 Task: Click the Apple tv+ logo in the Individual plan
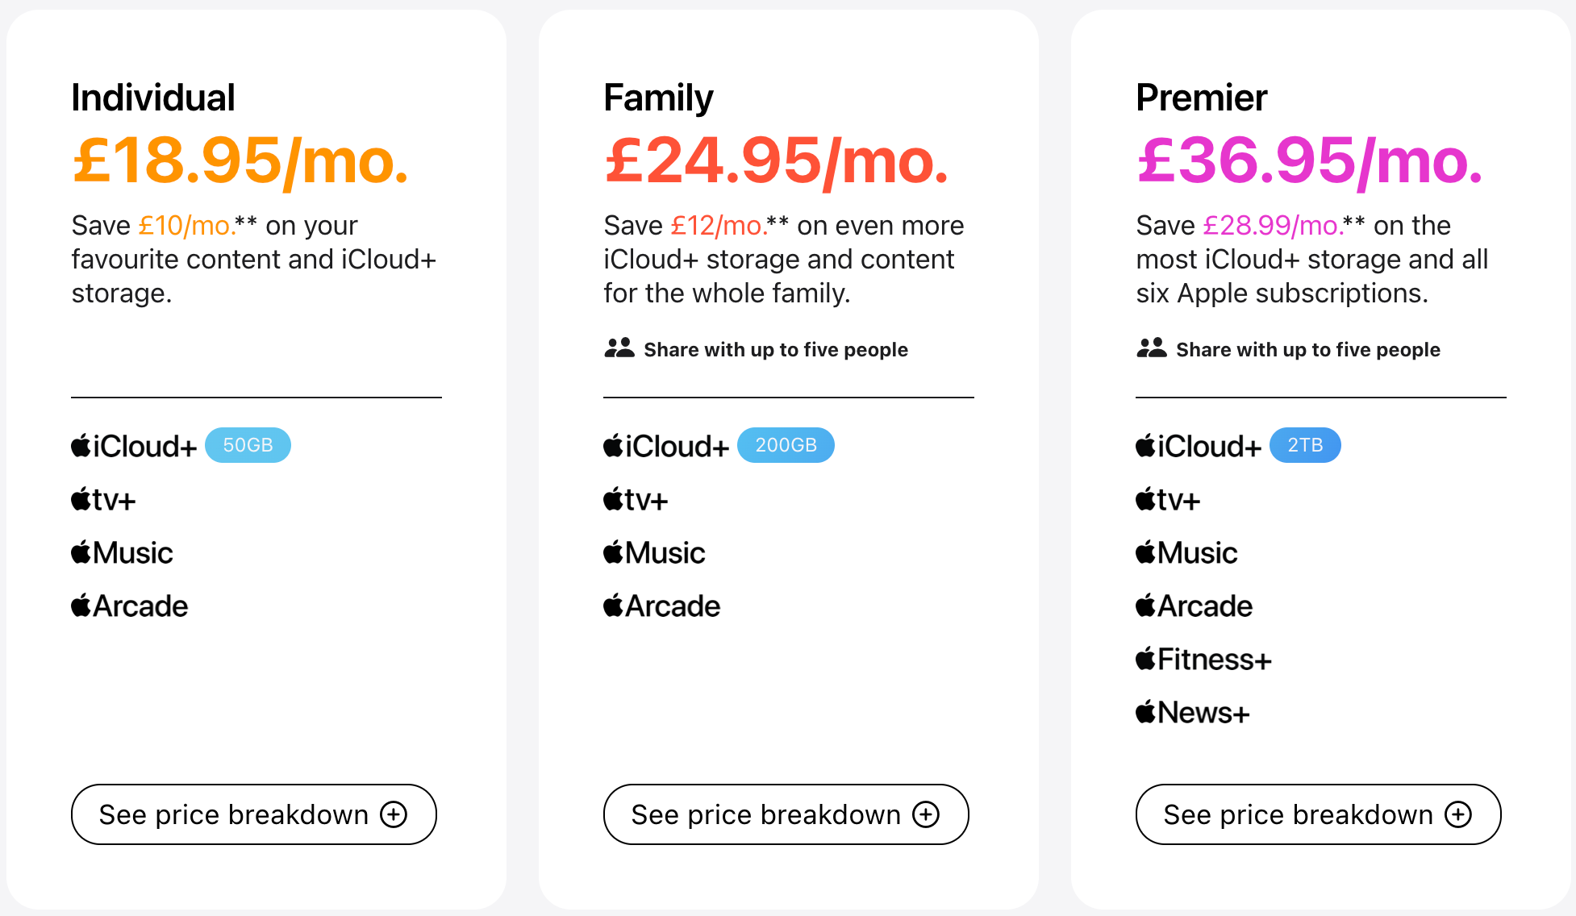click(103, 500)
